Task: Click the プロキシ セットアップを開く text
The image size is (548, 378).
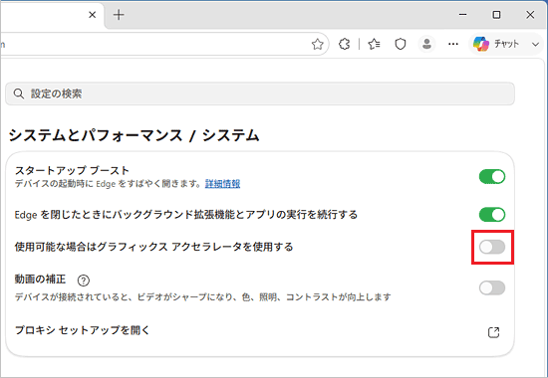Action: [82, 330]
